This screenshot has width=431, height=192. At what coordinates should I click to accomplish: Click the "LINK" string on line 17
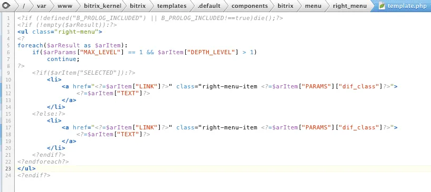(147, 128)
